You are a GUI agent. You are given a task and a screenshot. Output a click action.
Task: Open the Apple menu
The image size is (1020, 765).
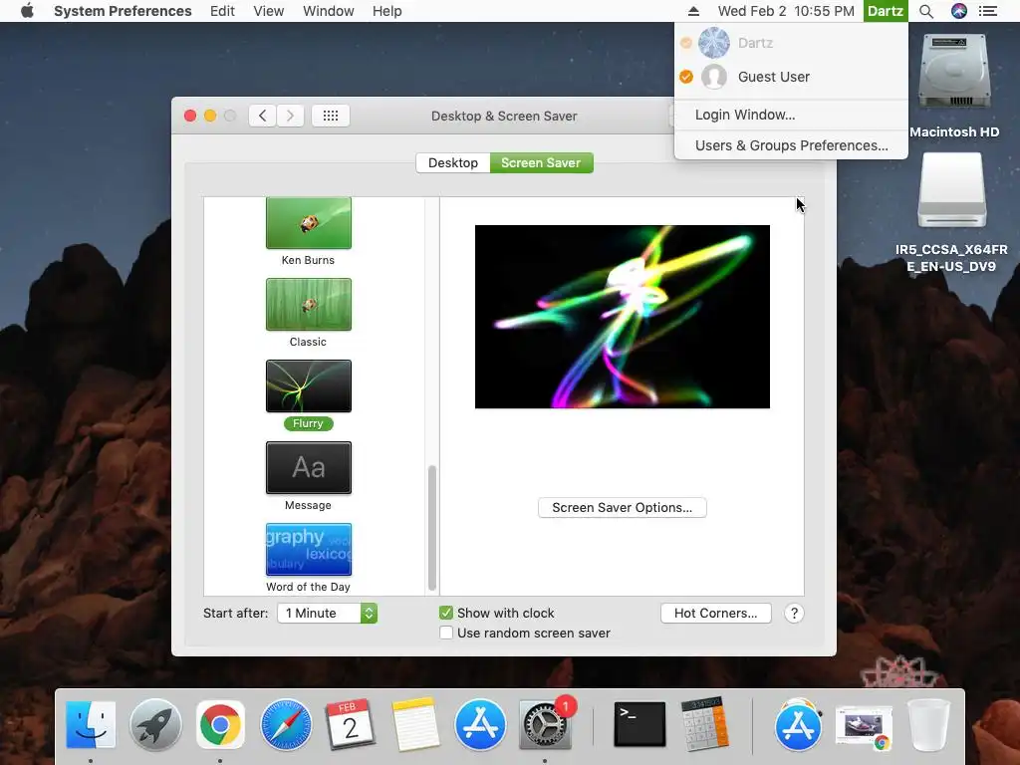27,11
